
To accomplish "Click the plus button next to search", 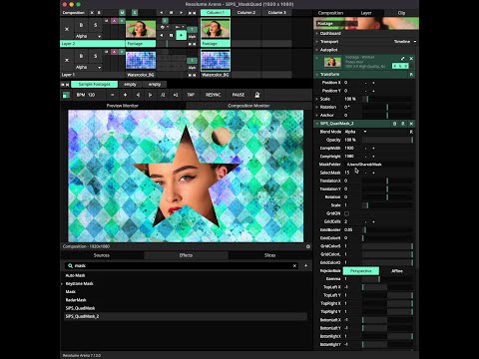I will (305, 265).
